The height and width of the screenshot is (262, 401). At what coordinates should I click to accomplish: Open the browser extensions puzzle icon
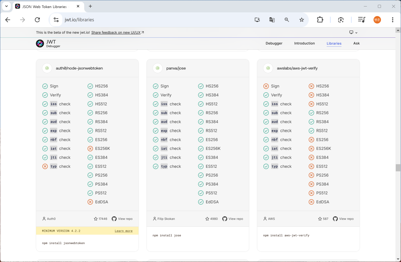[x=320, y=20]
